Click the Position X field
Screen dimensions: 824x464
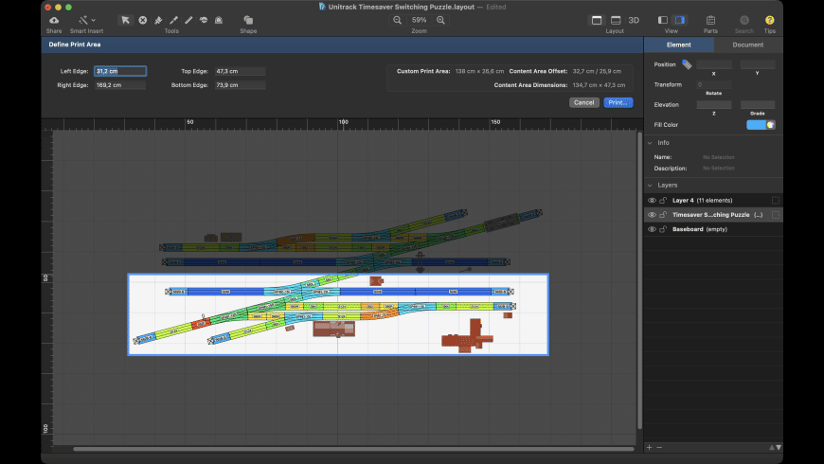(x=713, y=64)
